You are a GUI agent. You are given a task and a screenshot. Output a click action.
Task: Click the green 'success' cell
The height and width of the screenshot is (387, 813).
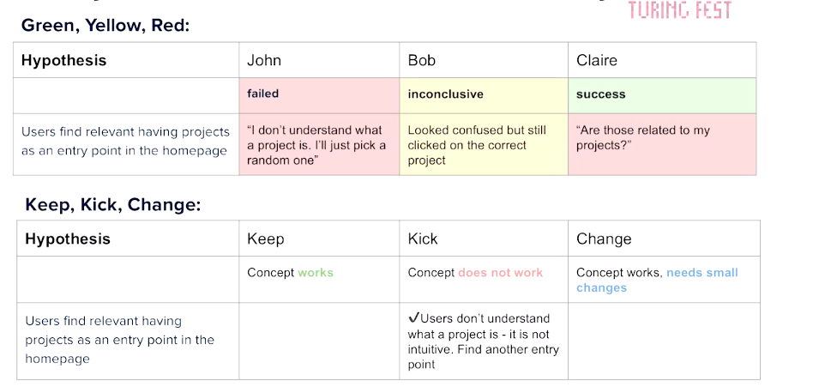coord(661,95)
